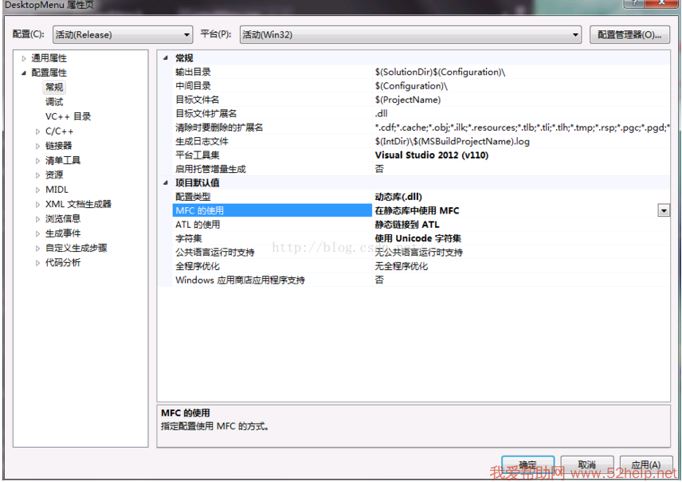Screen dimensions: 682x482
Task: Select 调试 in the property tree
Action: click(54, 102)
